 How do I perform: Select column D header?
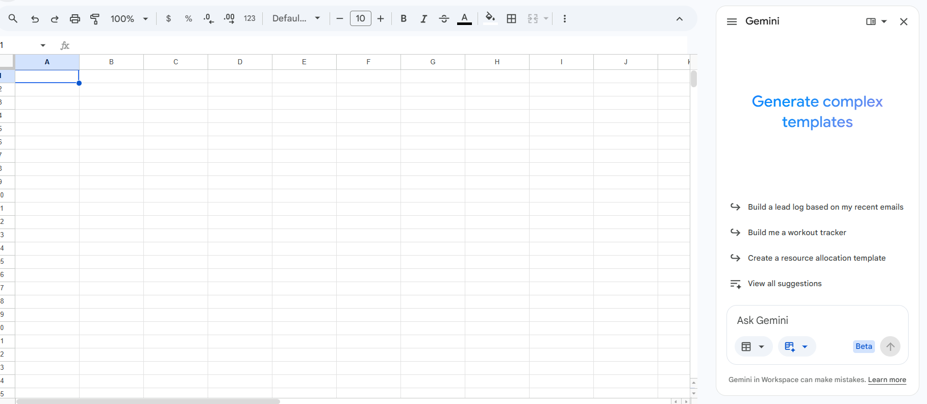coord(240,62)
